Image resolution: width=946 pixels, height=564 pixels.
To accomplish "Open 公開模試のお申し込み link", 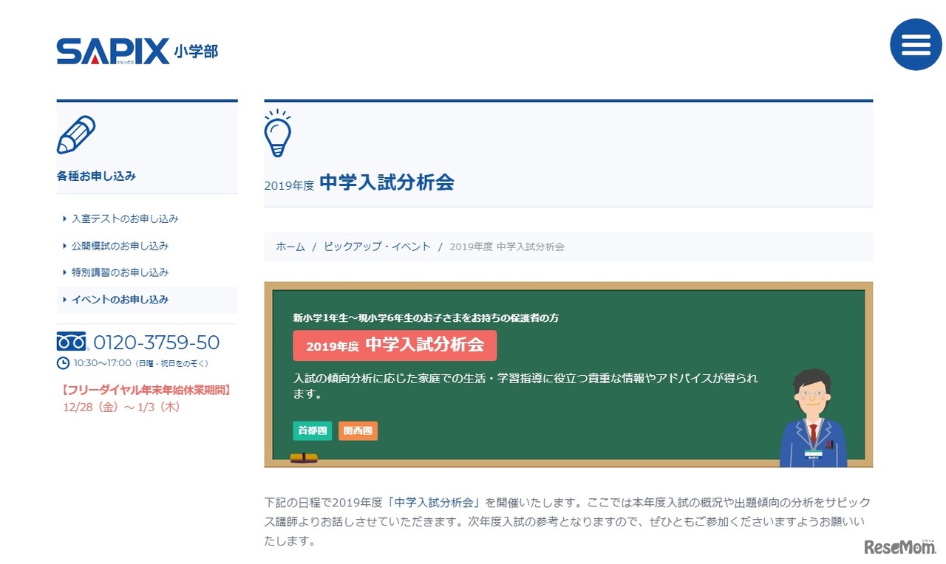I will (x=120, y=246).
